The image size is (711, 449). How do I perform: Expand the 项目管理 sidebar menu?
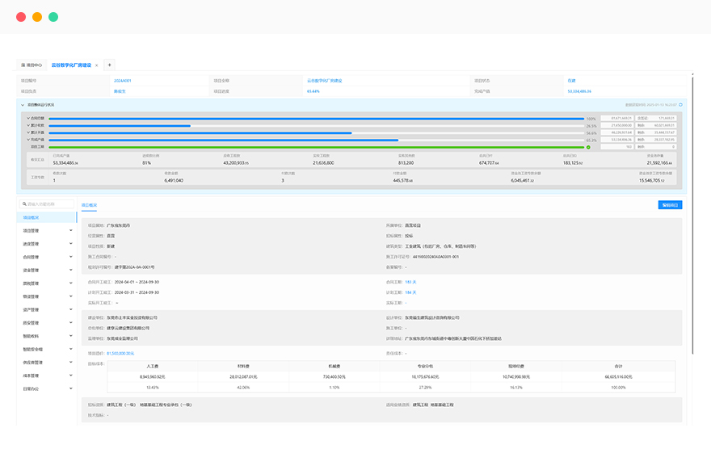tap(71, 230)
